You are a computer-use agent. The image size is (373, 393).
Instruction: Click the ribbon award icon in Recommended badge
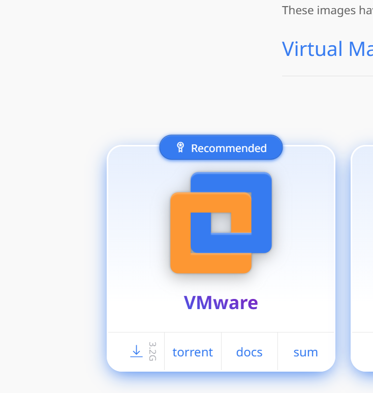pos(180,147)
